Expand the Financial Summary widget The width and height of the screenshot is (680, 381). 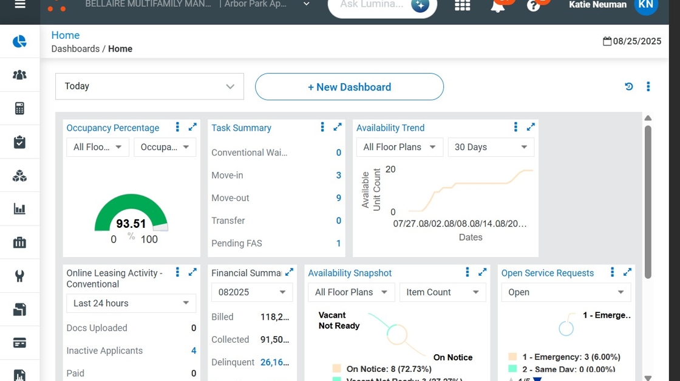click(289, 272)
